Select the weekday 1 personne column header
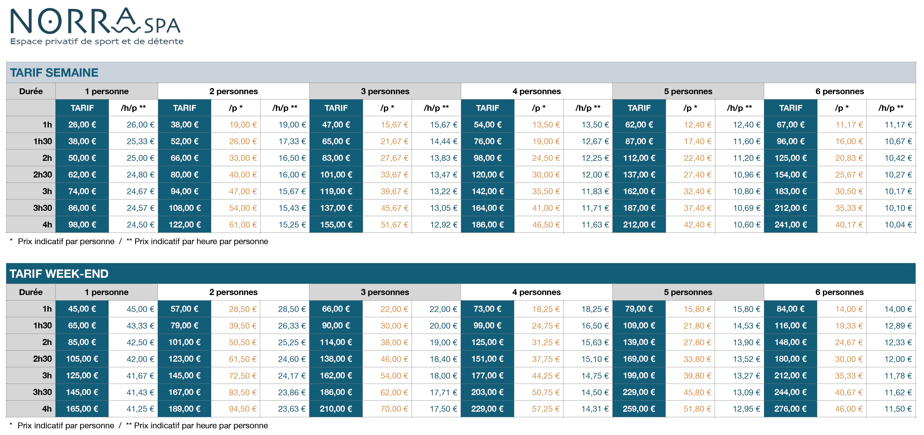924x435 pixels. [x=106, y=91]
